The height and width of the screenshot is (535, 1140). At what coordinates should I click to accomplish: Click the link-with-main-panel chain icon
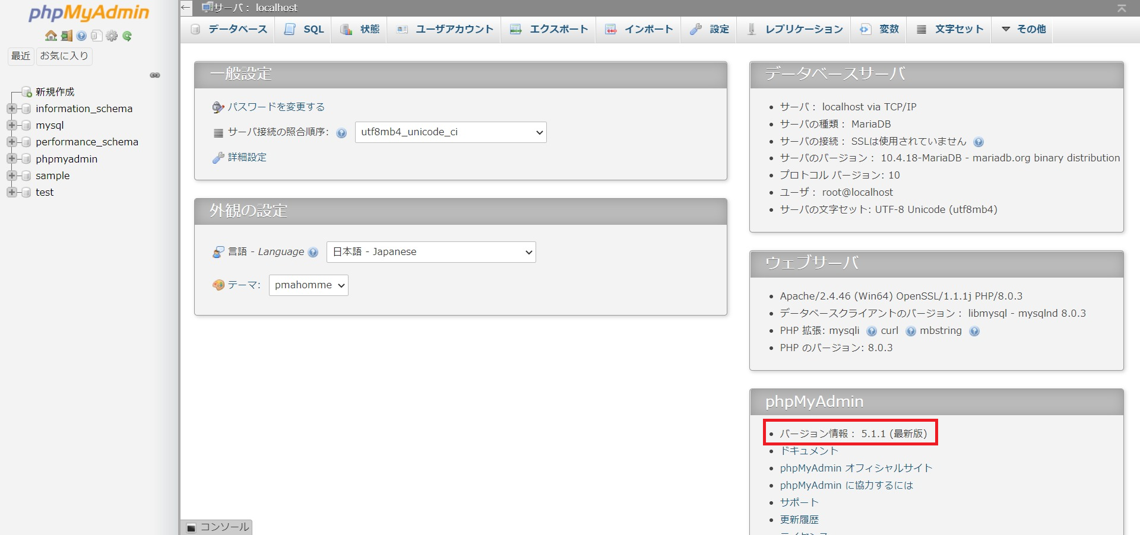tap(155, 75)
